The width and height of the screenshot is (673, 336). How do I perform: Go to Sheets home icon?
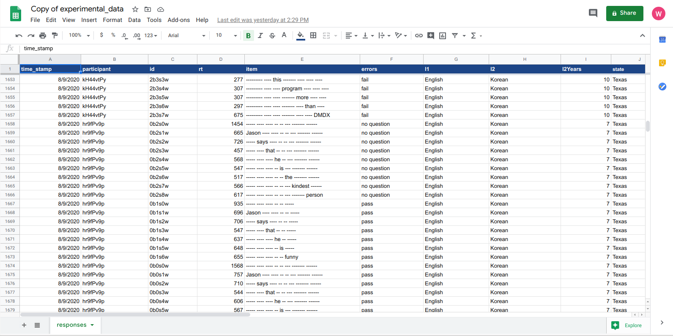click(16, 14)
